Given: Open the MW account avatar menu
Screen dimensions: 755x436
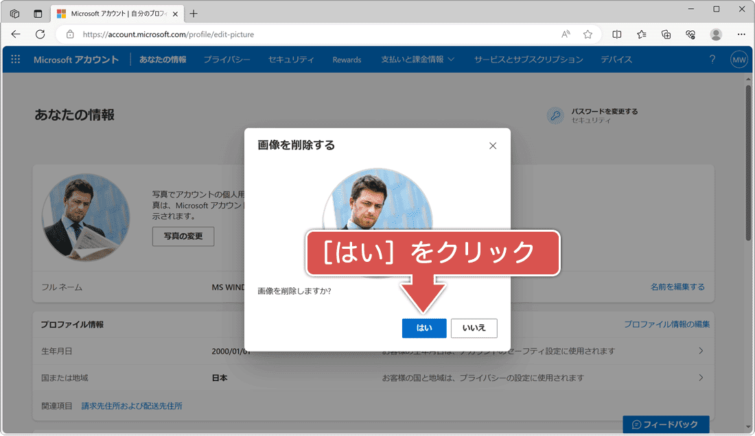Looking at the screenshot, I should click(738, 60).
